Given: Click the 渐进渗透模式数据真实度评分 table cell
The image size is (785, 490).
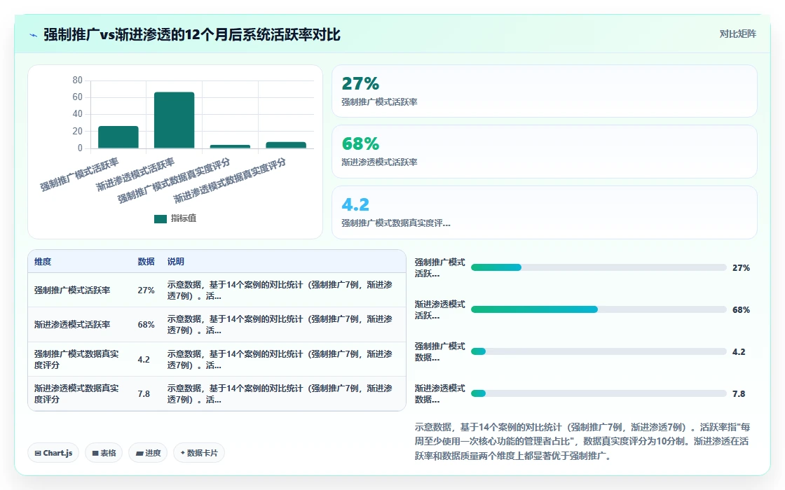Looking at the screenshot, I should pyautogui.click(x=76, y=393).
